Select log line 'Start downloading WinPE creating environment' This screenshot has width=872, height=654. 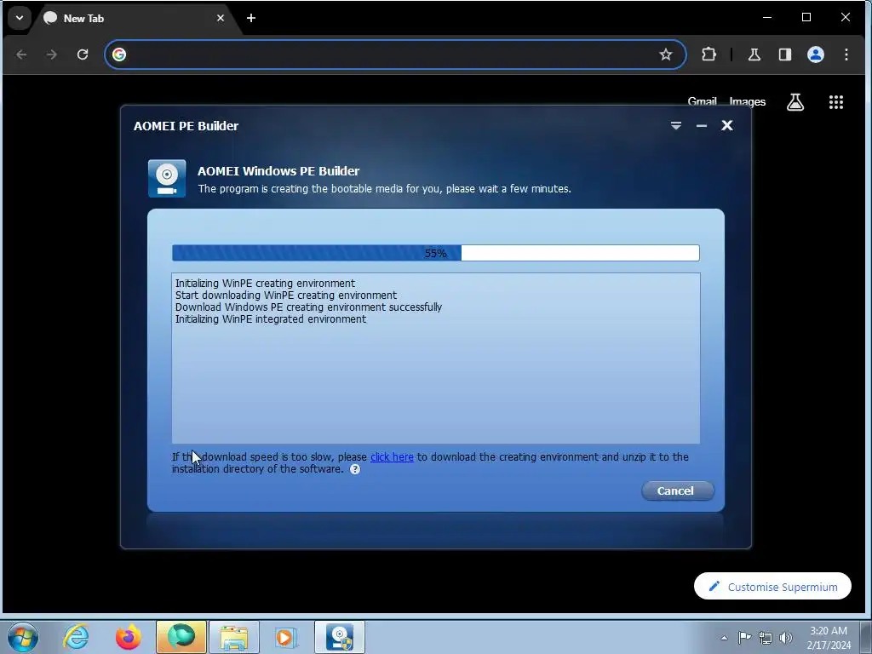(x=286, y=295)
